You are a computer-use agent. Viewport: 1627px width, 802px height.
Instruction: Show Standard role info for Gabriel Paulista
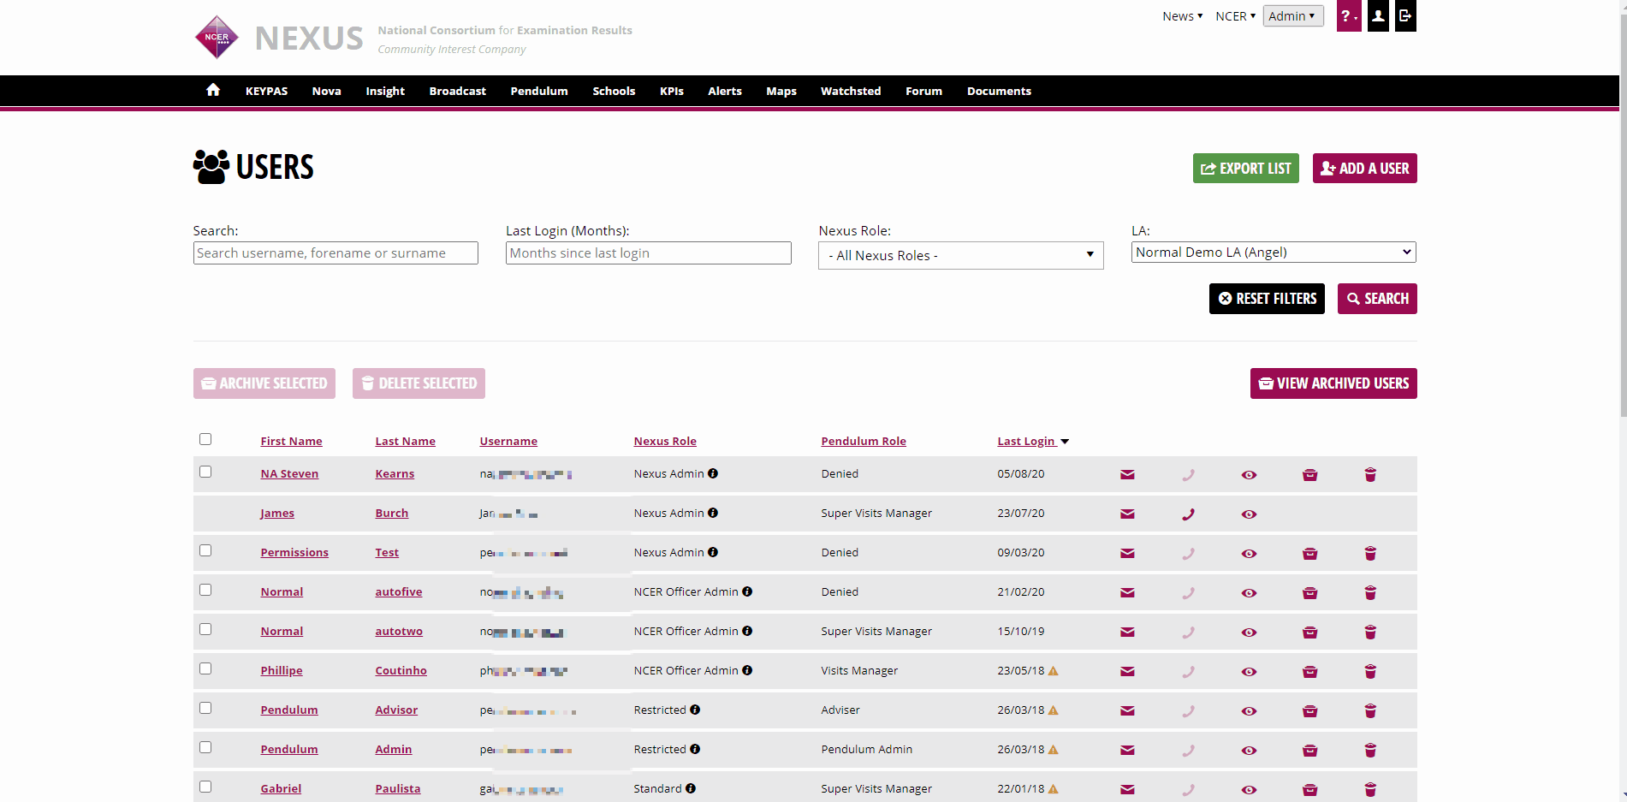click(691, 788)
